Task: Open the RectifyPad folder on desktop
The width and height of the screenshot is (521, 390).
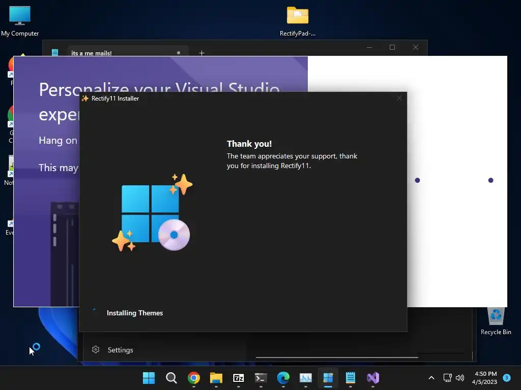Action: pyautogui.click(x=297, y=21)
